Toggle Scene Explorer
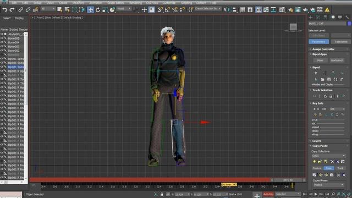The image size is (352, 198). coord(243,10)
